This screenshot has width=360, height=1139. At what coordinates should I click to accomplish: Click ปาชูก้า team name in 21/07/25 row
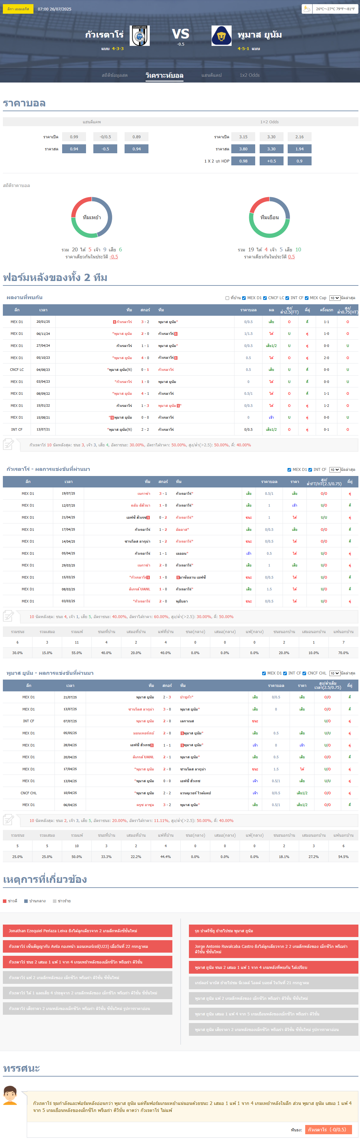(186, 697)
